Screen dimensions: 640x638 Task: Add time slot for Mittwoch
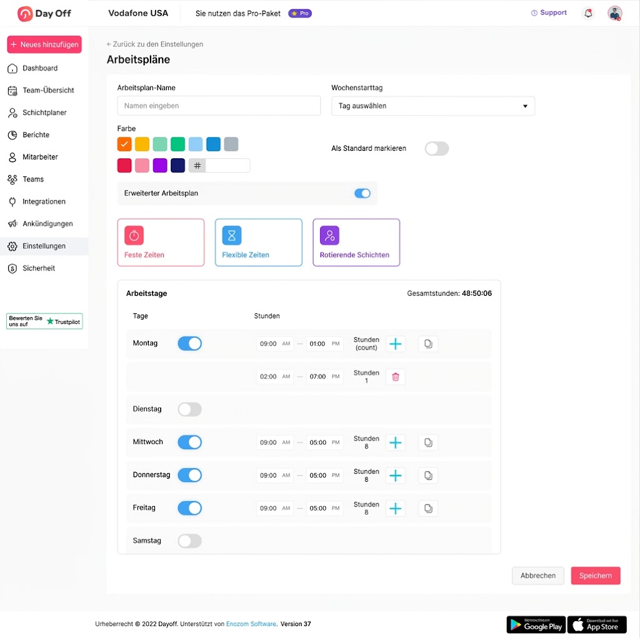coord(395,442)
